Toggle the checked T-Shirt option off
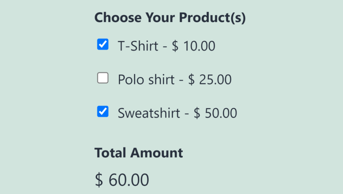Viewport: 343px width, 194px height. [x=102, y=44]
